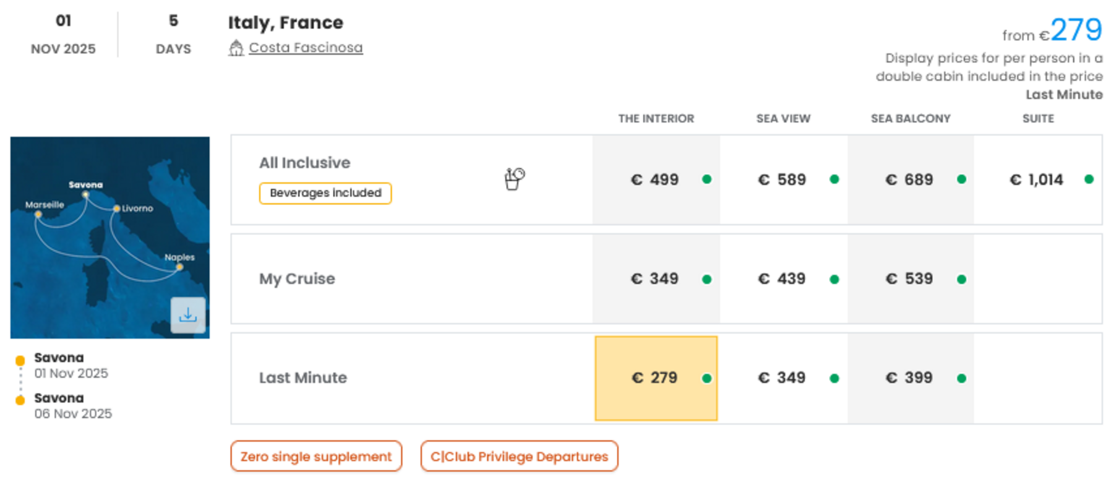Click the Zero single supplement button

[316, 456]
